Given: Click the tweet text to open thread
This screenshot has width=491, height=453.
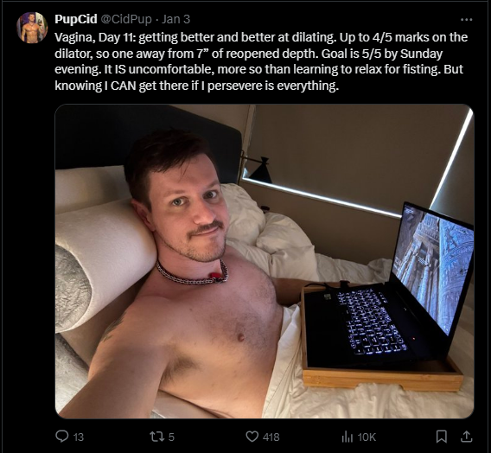Looking at the screenshot, I should click(x=261, y=61).
